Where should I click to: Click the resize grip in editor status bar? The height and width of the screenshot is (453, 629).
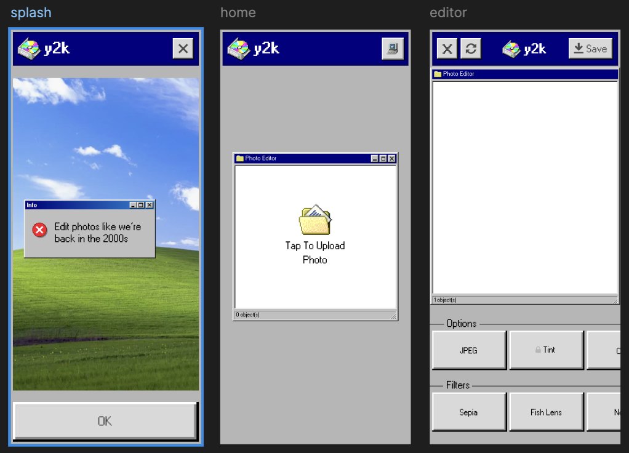[615, 300]
